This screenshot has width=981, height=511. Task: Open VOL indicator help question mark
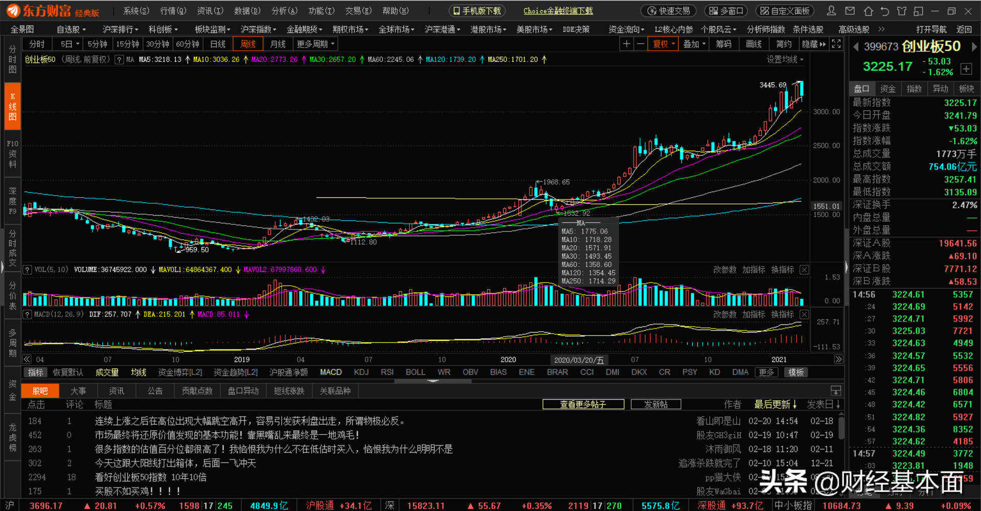[x=28, y=270]
